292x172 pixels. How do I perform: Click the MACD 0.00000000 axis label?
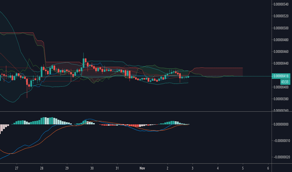281,124
